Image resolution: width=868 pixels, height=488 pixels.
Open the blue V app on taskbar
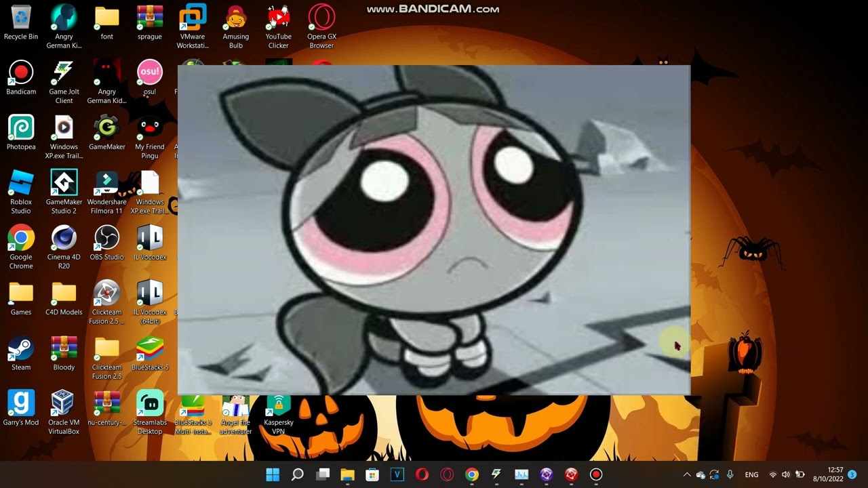397,474
